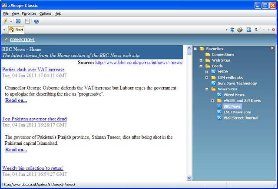
Task: Select 'CNET News.com' in the tree
Action: (x=237, y=112)
